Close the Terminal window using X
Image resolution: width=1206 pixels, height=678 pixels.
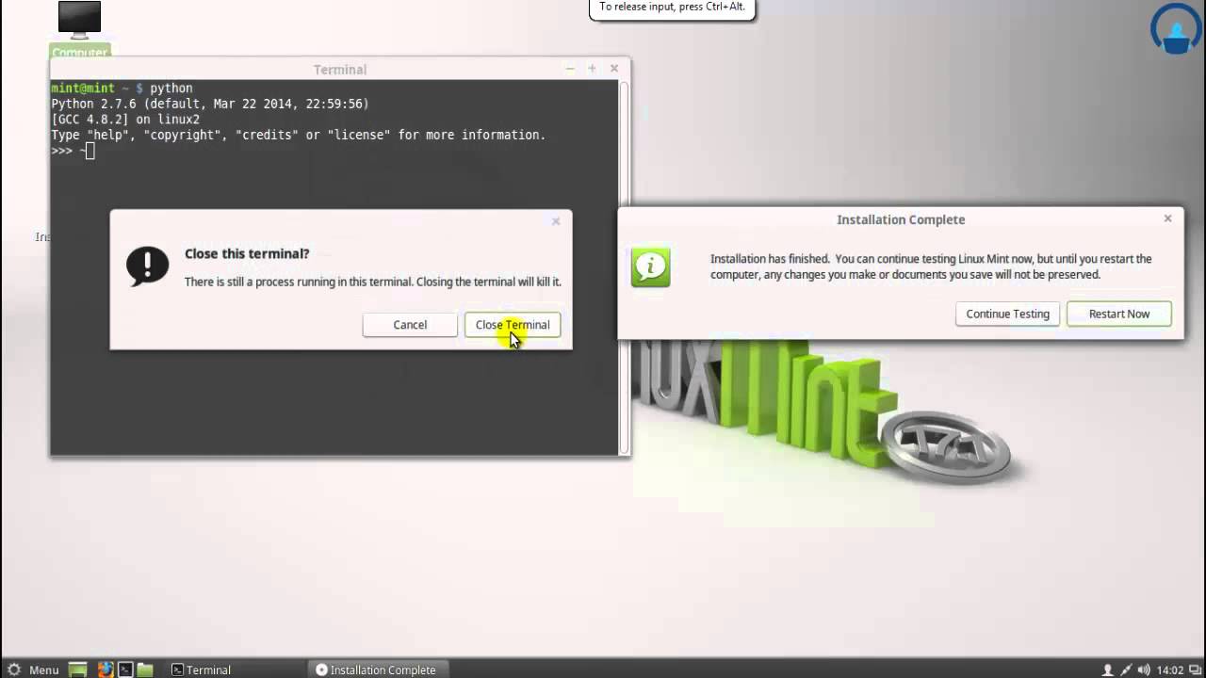[614, 69]
